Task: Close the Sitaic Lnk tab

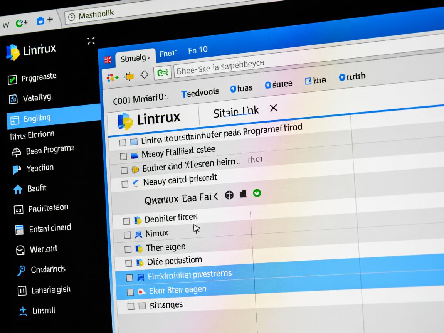Action: point(273,108)
